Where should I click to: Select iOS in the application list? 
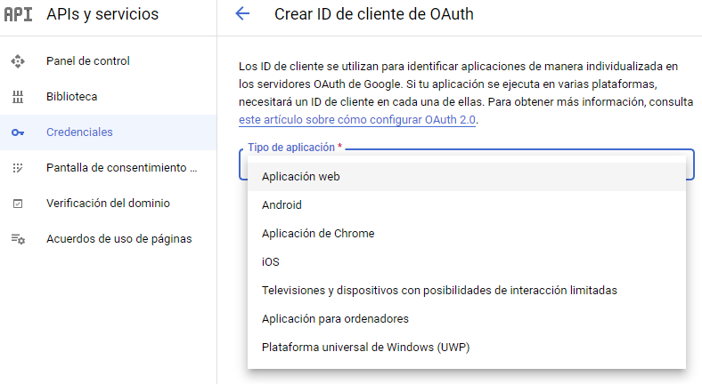[270, 262]
